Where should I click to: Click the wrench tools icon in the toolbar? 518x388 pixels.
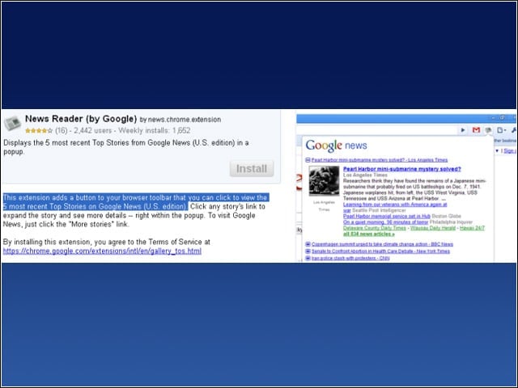(514, 130)
